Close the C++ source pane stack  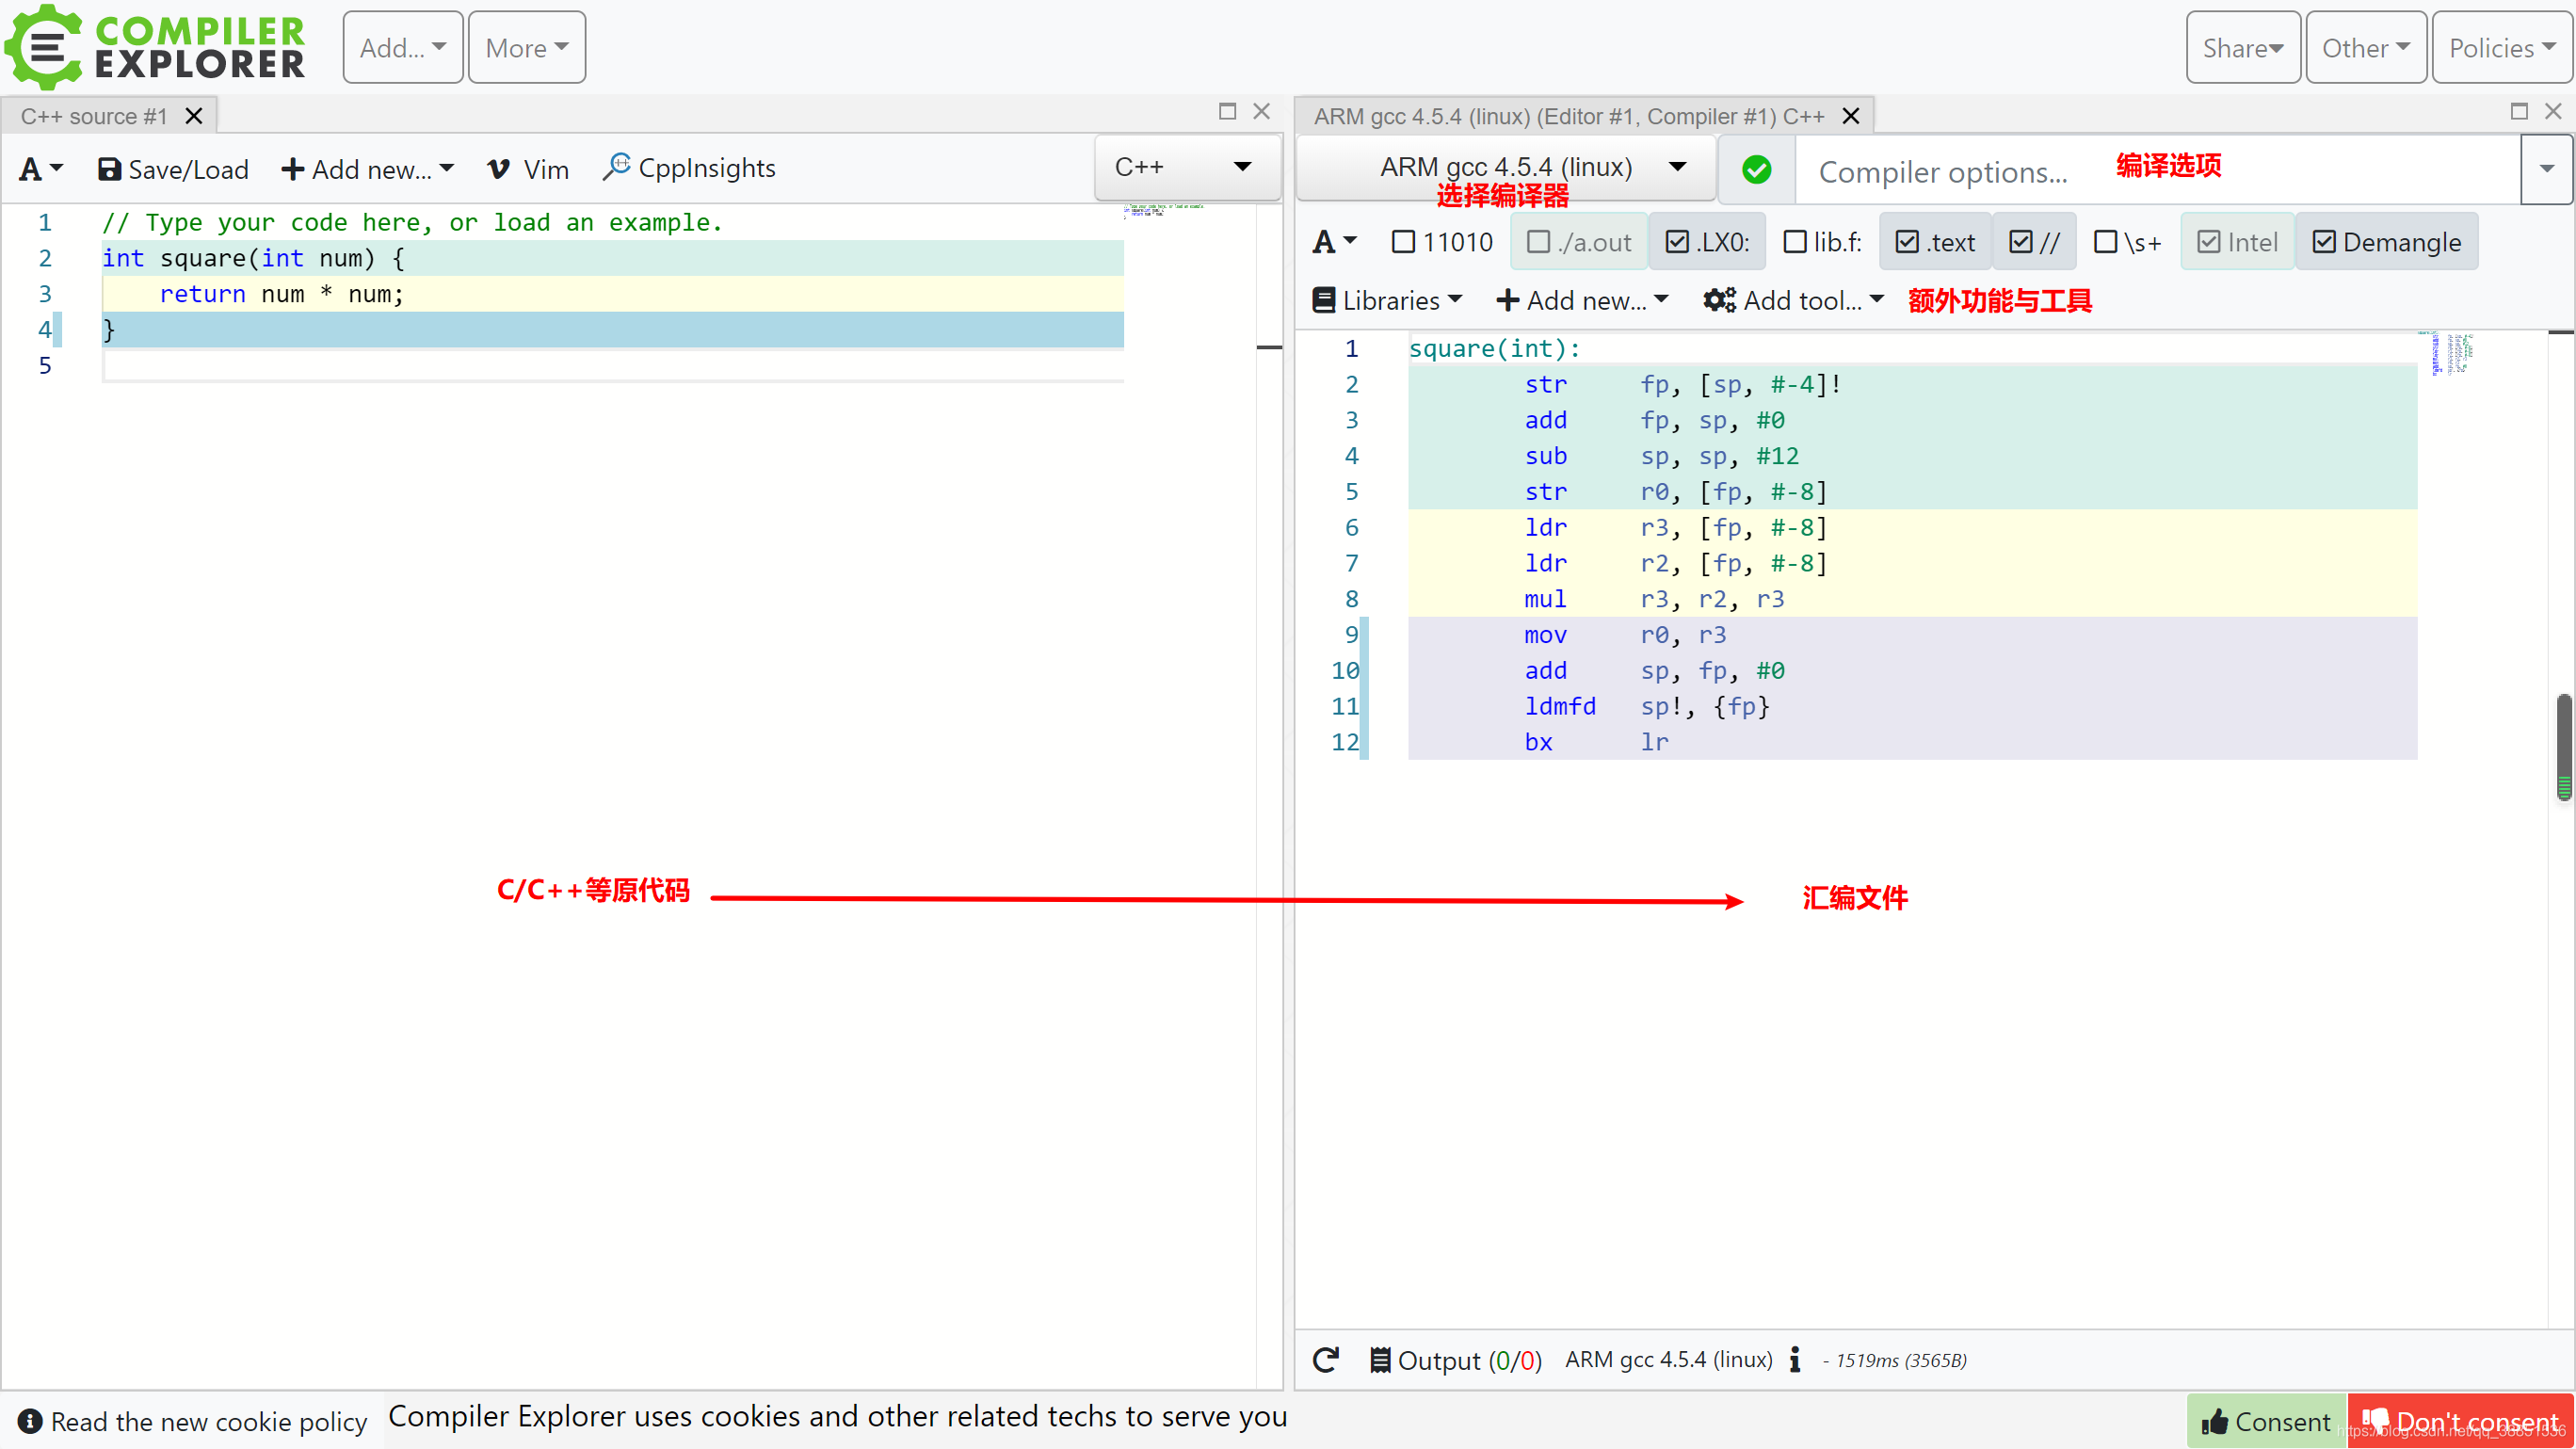(x=1262, y=112)
